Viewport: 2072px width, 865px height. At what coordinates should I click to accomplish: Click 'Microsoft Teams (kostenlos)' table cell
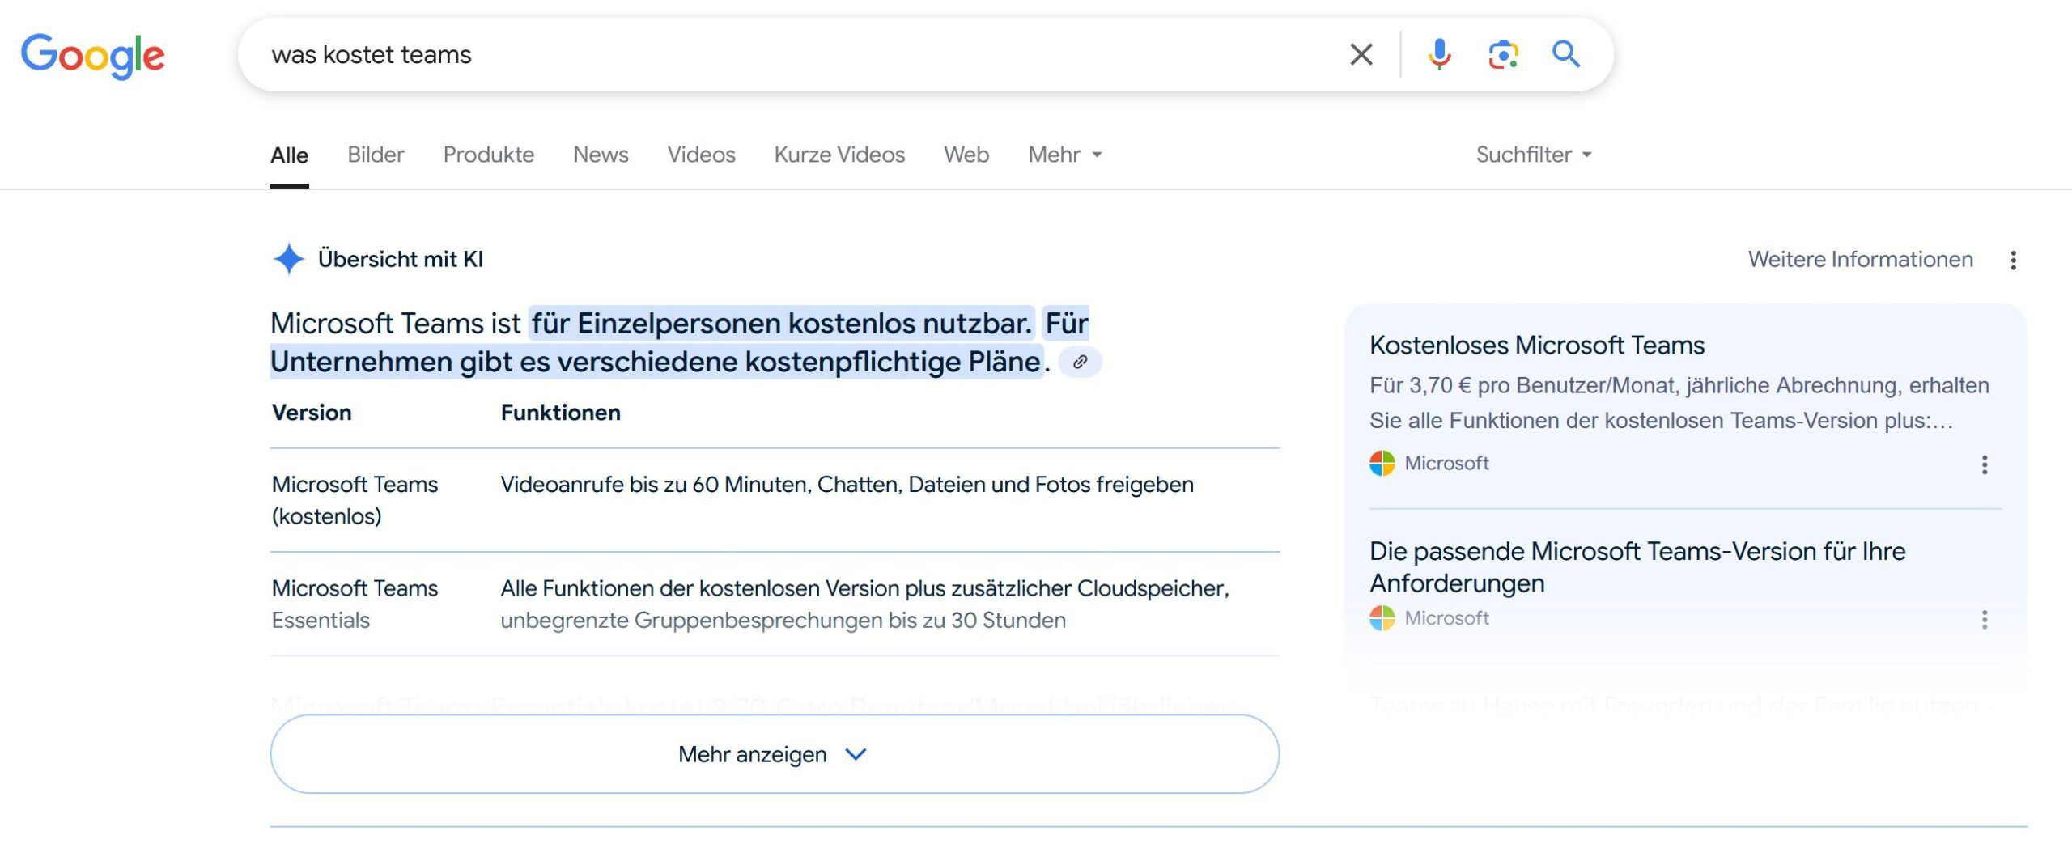[x=355, y=500]
